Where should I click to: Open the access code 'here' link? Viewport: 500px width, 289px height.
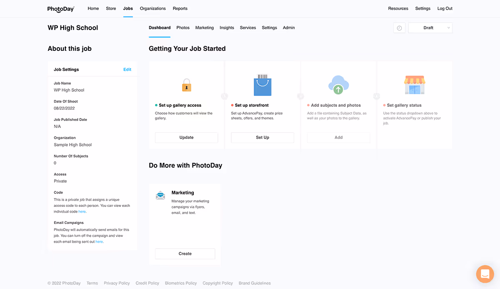click(82, 211)
